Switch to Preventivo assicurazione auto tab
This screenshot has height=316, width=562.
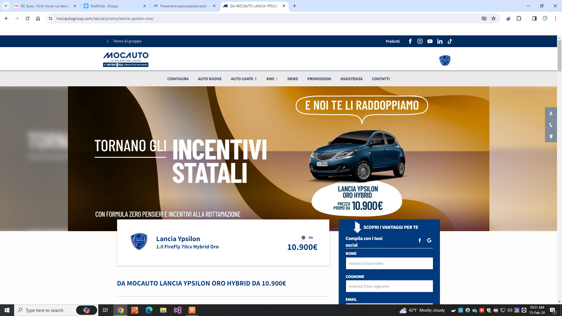pyautogui.click(x=184, y=6)
